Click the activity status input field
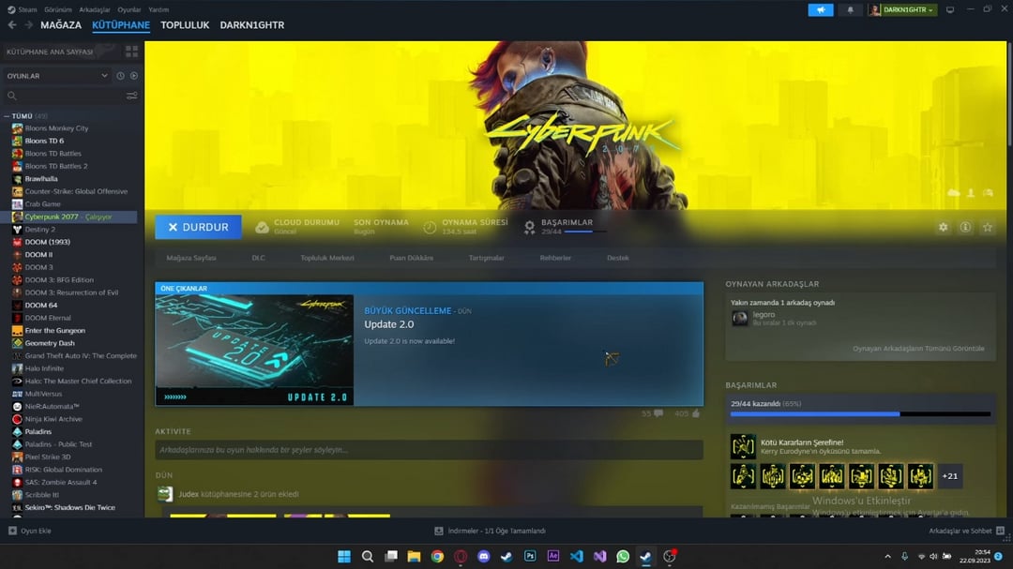 pos(429,450)
